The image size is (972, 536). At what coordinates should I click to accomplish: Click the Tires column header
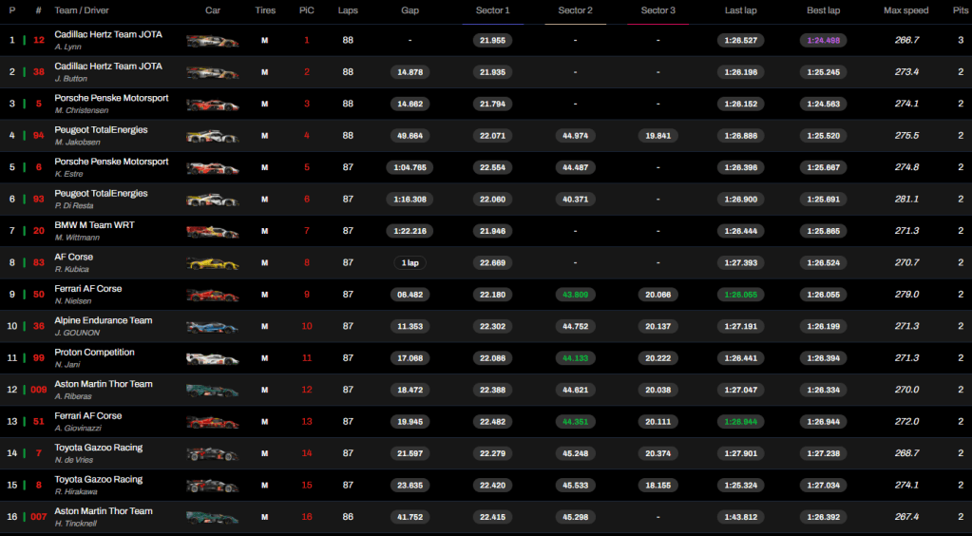[x=265, y=10]
